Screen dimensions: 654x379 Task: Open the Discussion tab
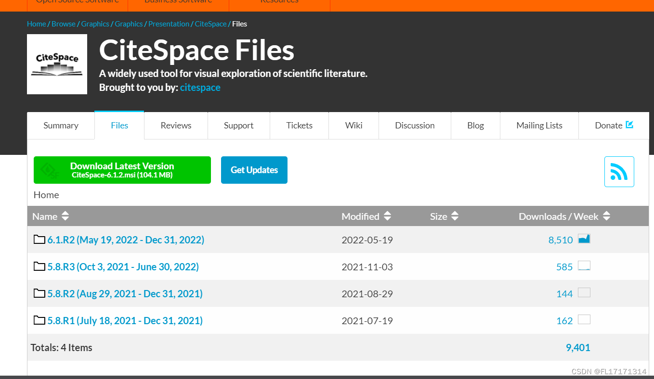pyautogui.click(x=415, y=126)
